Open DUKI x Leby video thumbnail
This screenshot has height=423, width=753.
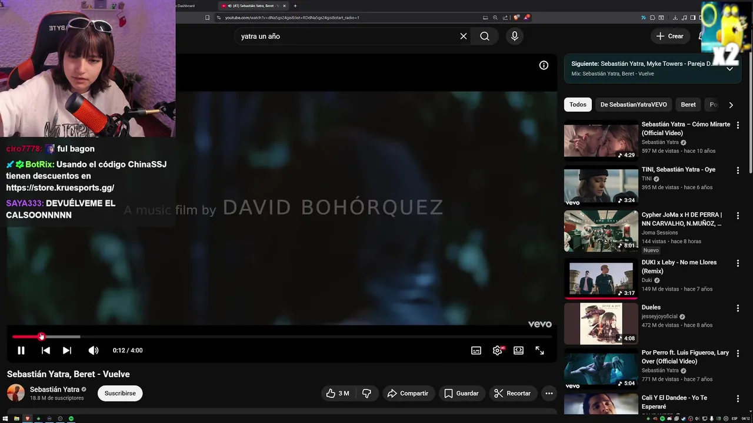point(601,278)
